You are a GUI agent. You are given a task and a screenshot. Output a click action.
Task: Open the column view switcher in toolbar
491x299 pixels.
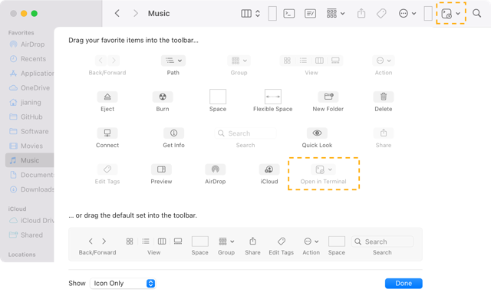(251, 14)
